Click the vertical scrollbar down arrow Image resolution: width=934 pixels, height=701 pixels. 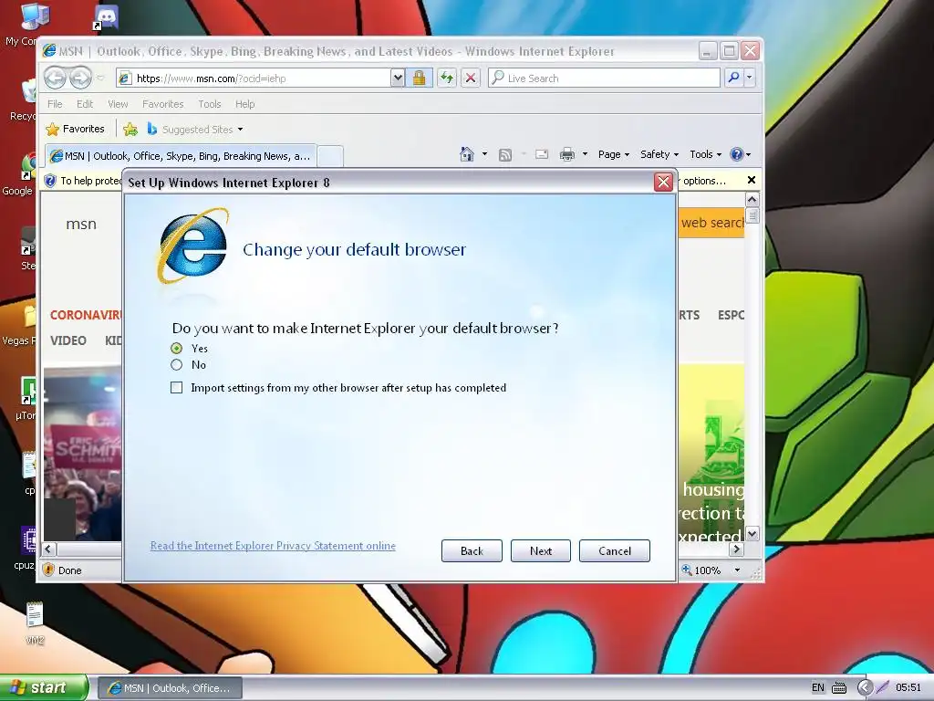[752, 533]
